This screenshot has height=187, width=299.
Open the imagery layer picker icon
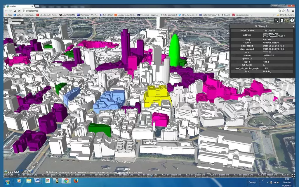(287, 20)
